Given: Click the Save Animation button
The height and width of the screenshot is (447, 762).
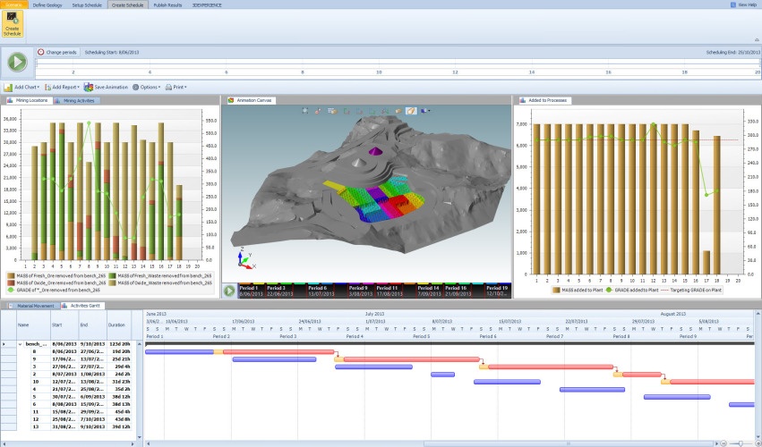Looking at the screenshot, I should tap(106, 88).
